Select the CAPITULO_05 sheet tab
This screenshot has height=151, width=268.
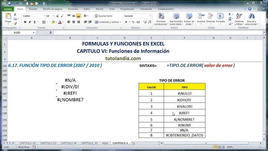(x=89, y=143)
